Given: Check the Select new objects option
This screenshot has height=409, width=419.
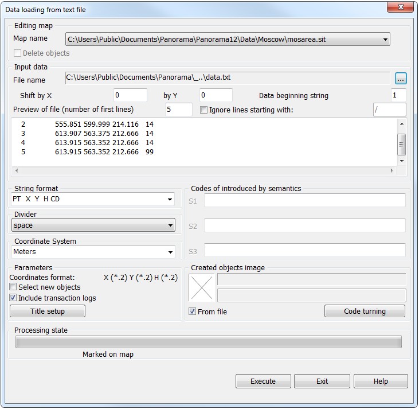Looking at the screenshot, I should click(x=14, y=287).
